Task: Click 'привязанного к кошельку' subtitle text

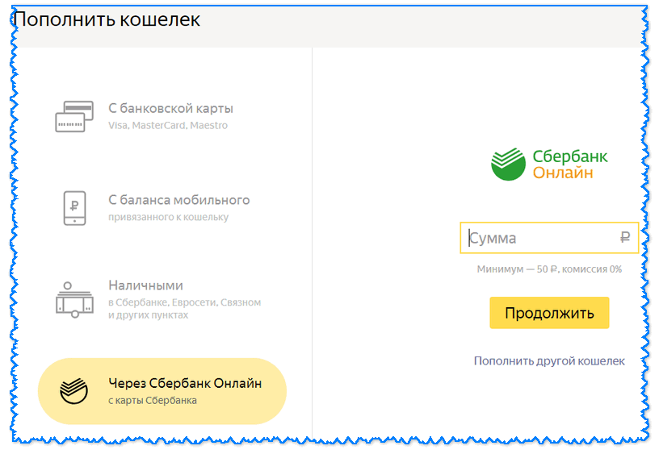Action: 168,217
